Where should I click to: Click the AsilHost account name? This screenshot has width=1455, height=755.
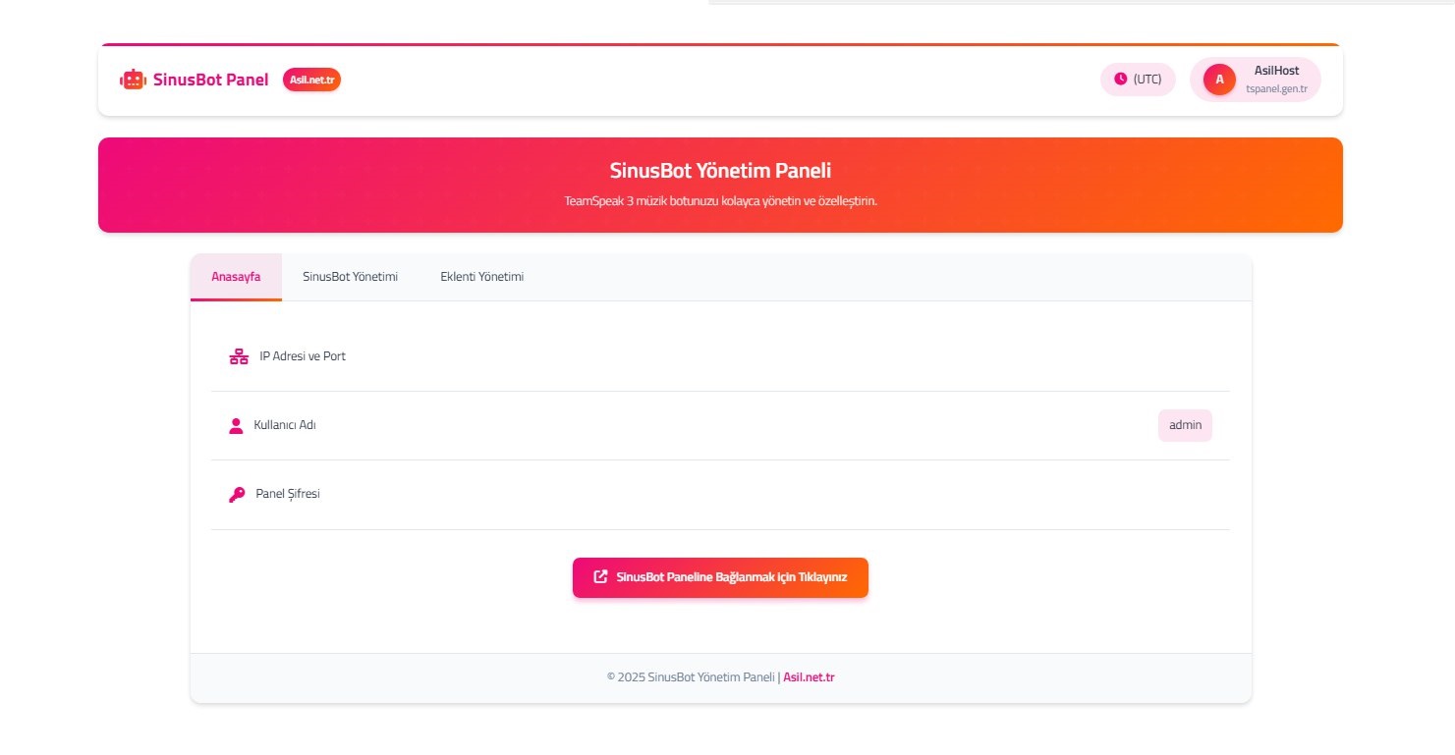point(1276,71)
